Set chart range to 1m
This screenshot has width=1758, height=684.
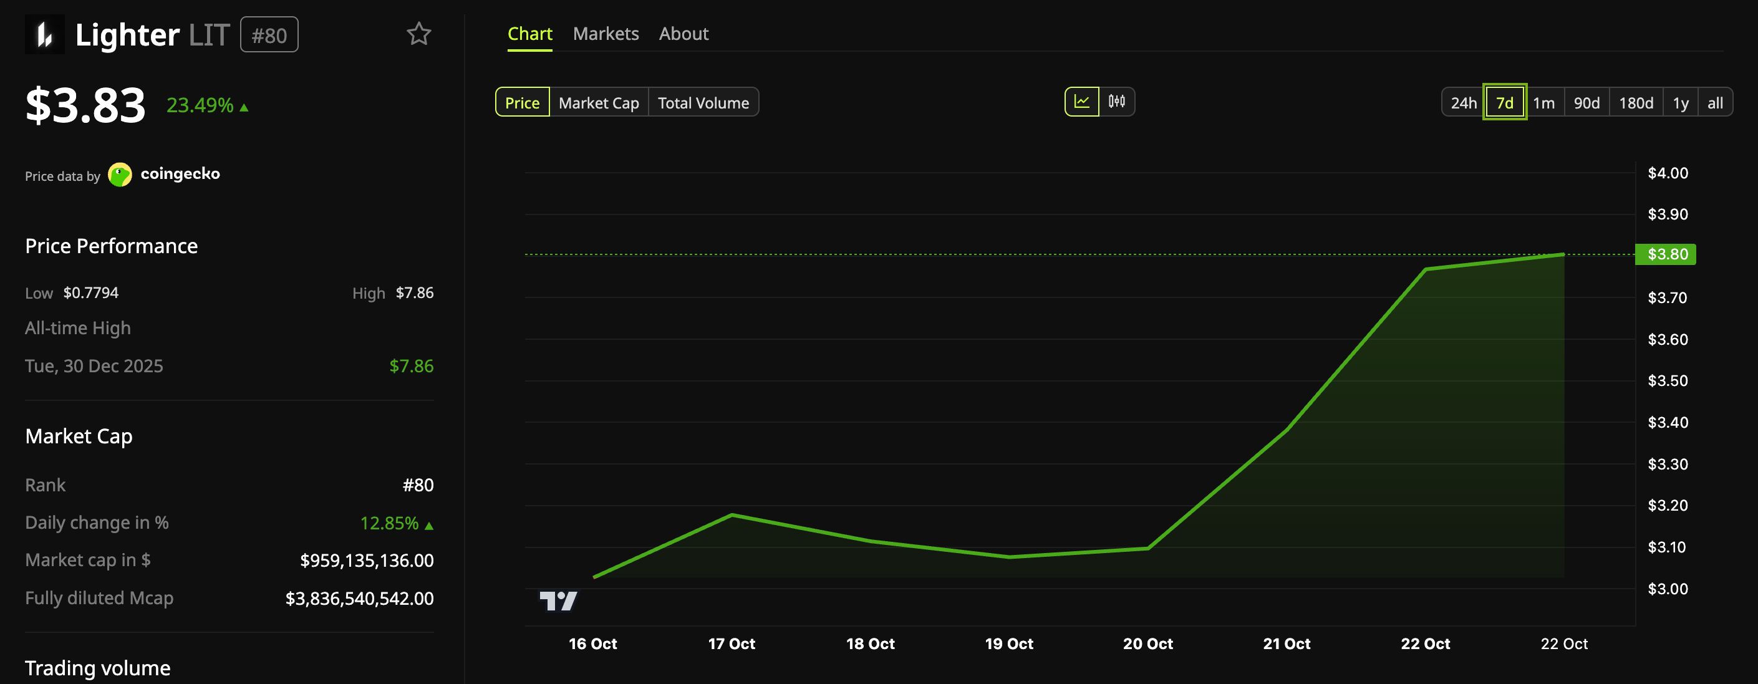[x=1543, y=102]
